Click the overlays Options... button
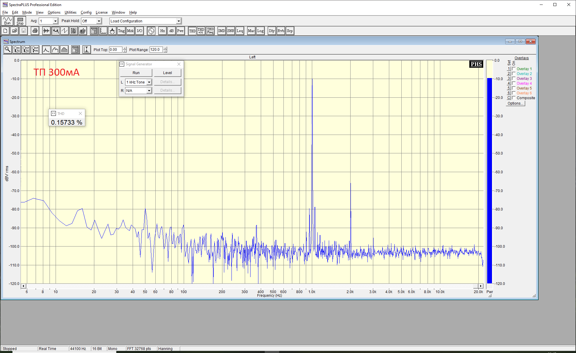This screenshot has width=576, height=353. tap(516, 103)
